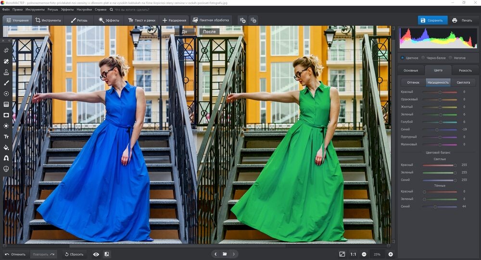The width and height of the screenshot is (481, 260).
Task: Click the fit-to-screen icon near zoom controls
Action: [342, 254]
